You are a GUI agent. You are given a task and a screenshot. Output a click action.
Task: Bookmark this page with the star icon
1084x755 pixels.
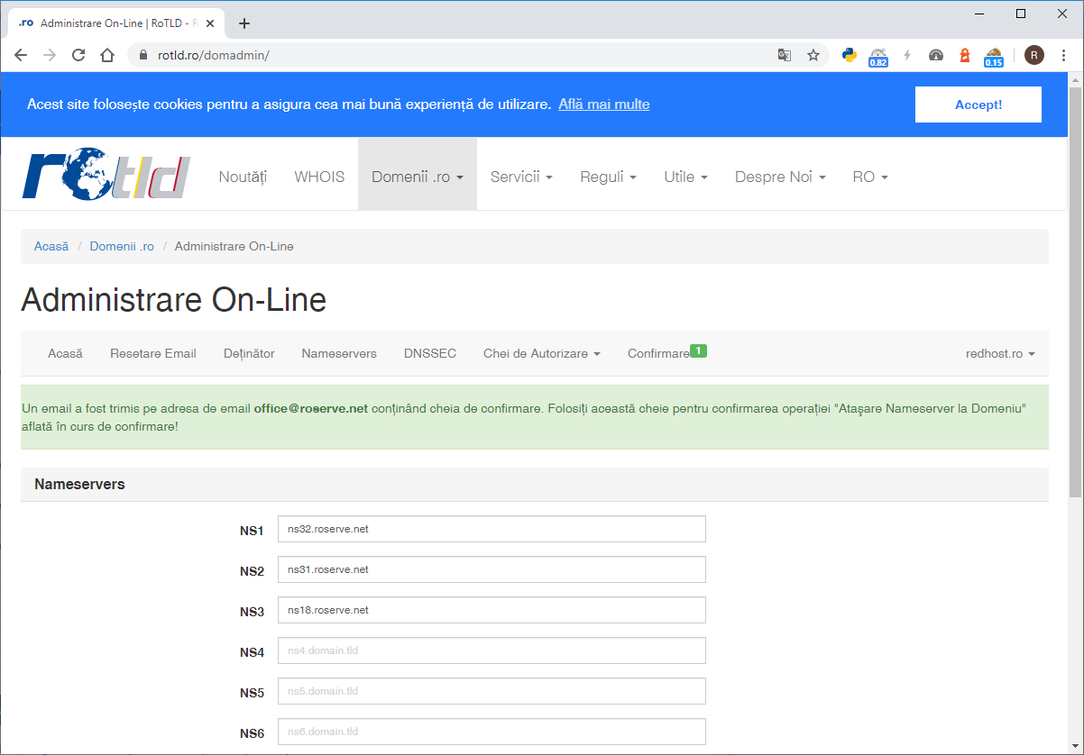click(x=813, y=55)
